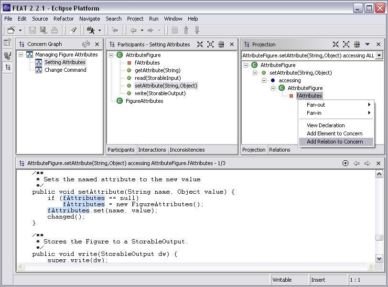Close the source code view
This screenshot has width=388, height=287.
point(378,163)
